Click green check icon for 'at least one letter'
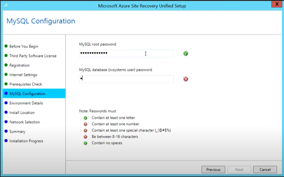This screenshot has width=284, height=177. coord(85,118)
